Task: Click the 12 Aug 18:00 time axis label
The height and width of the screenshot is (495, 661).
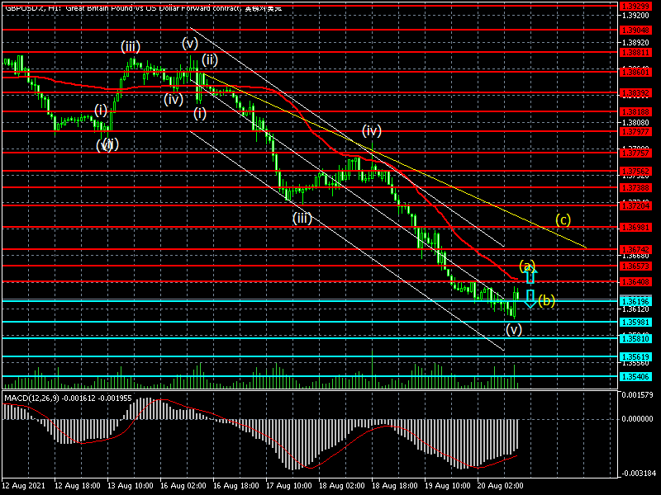Action: pos(78,486)
